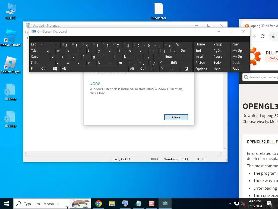Select the opengl32.dll Chrome tab
Image resolution: width=278 pixels, height=209 pixels.
tap(260, 26)
